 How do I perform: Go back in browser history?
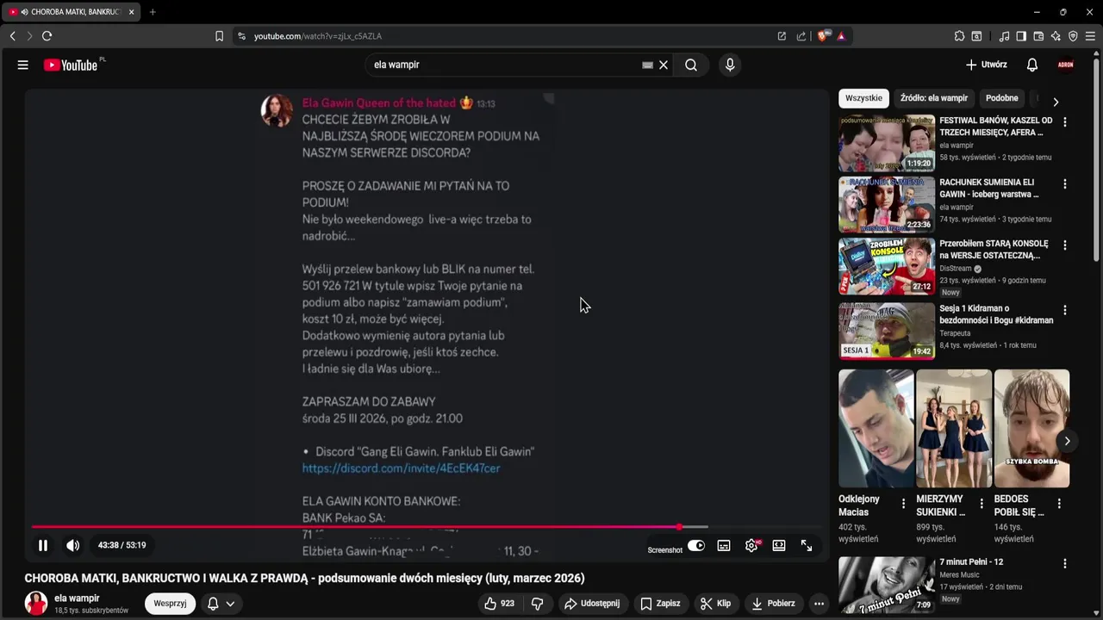(x=12, y=36)
